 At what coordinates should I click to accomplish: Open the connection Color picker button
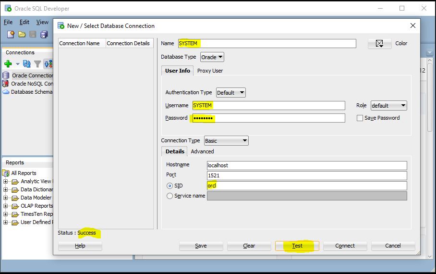(379, 43)
